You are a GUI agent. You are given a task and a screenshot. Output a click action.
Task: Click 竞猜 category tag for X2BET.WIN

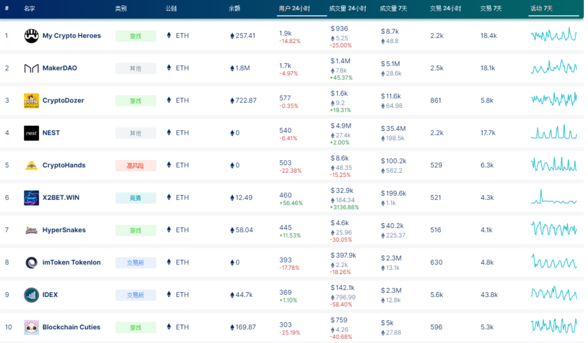(136, 198)
